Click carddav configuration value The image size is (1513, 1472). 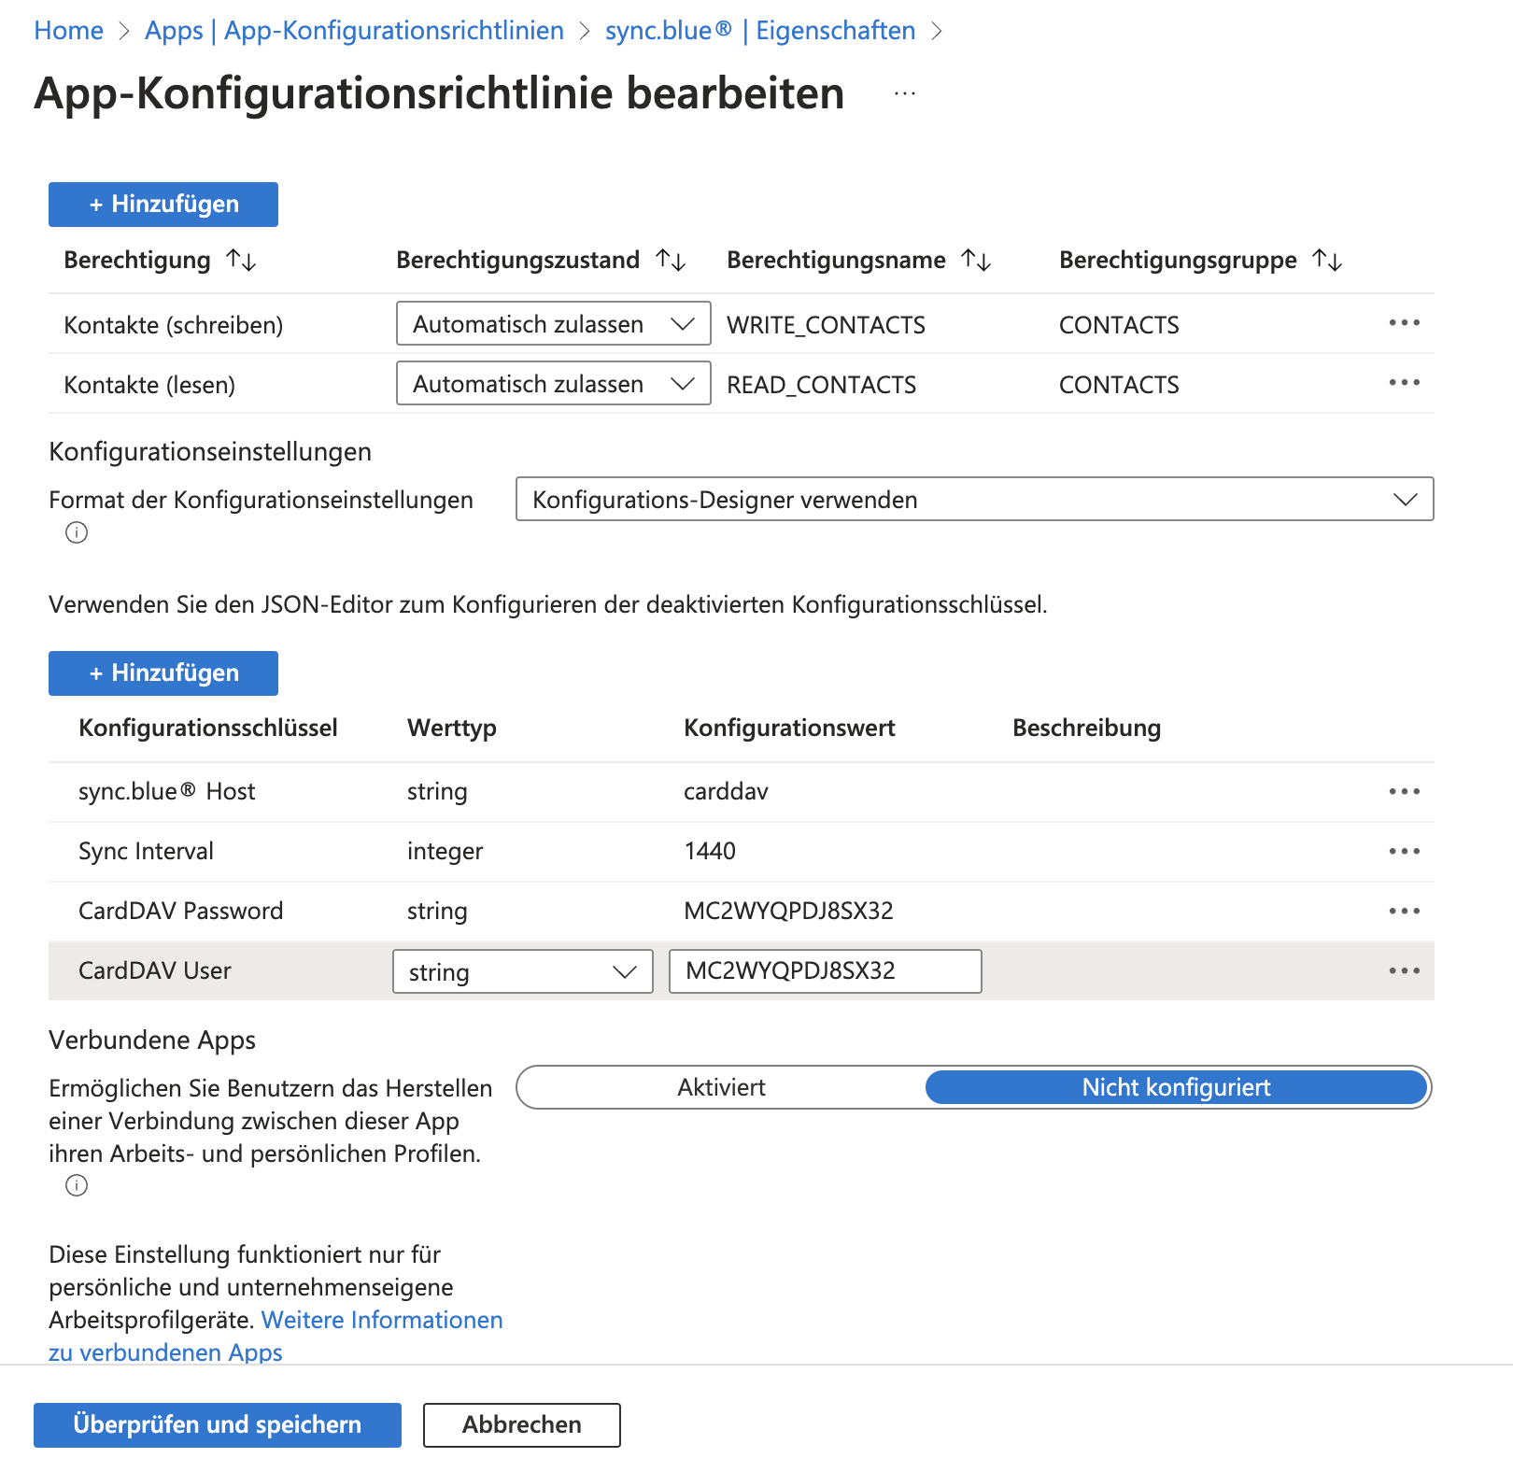[x=726, y=792]
